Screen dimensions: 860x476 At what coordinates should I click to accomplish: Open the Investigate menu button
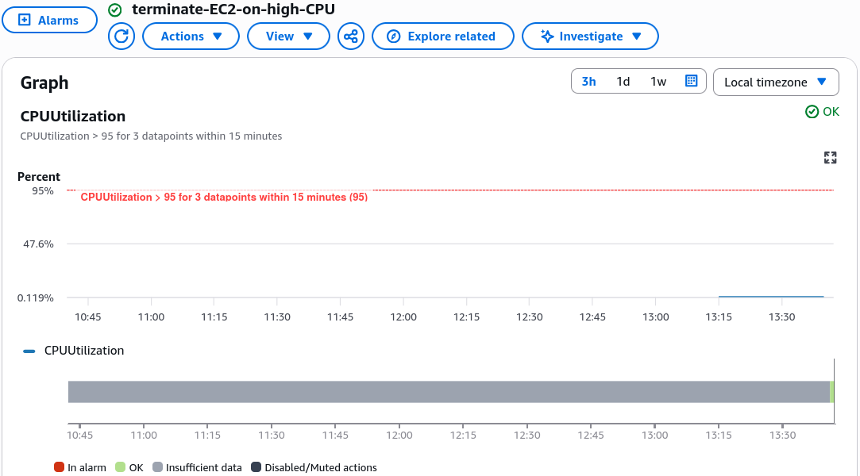pyautogui.click(x=590, y=36)
